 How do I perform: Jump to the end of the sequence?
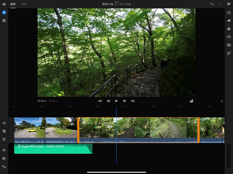[133, 101]
